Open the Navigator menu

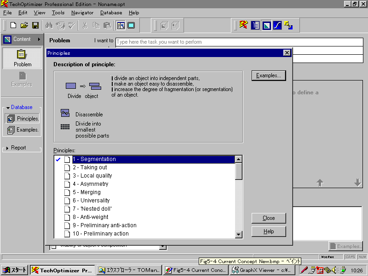[82, 13]
